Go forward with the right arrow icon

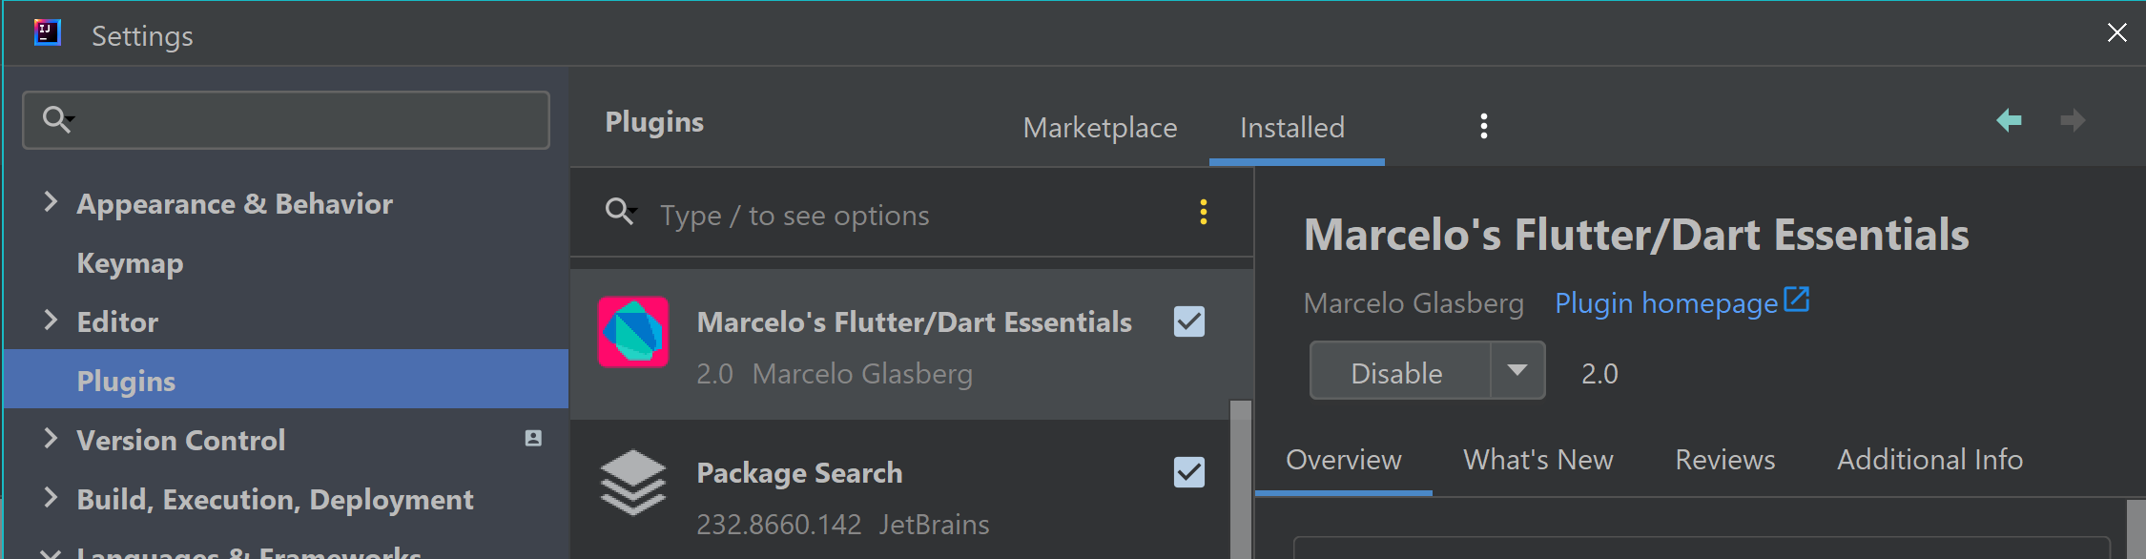(2073, 120)
